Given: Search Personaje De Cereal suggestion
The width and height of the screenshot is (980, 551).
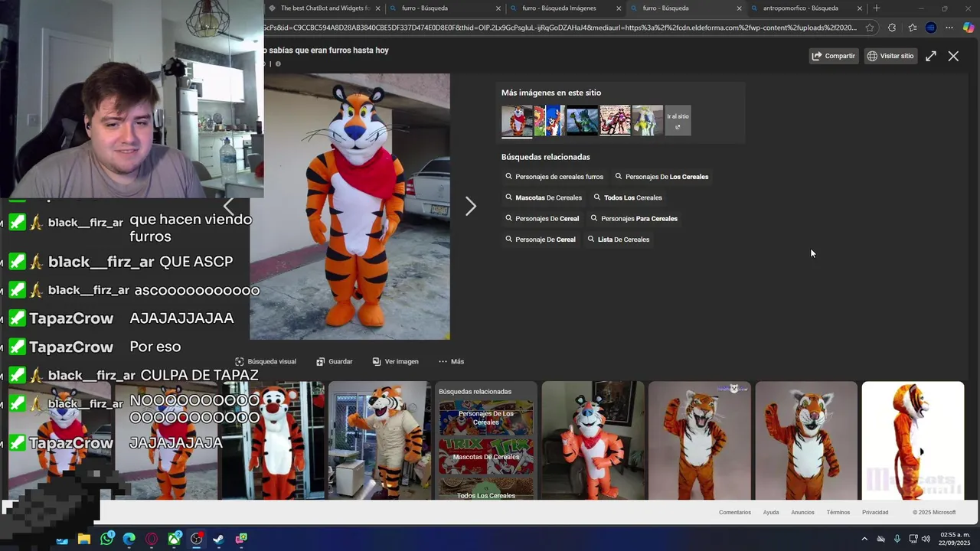Looking at the screenshot, I should [x=541, y=240].
